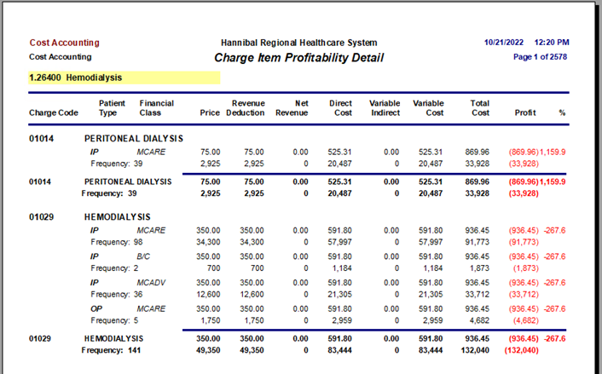The width and height of the screenshot is (602, 374).
Task: Click the B/C financial class entry
Action: pos(143,256)
